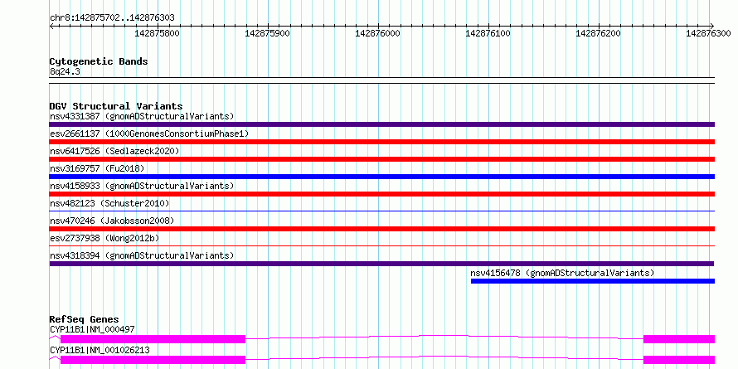This screenshot has width=738, height=369.
Task: Select the purple bar under nsv4331387
Action: 381,124
